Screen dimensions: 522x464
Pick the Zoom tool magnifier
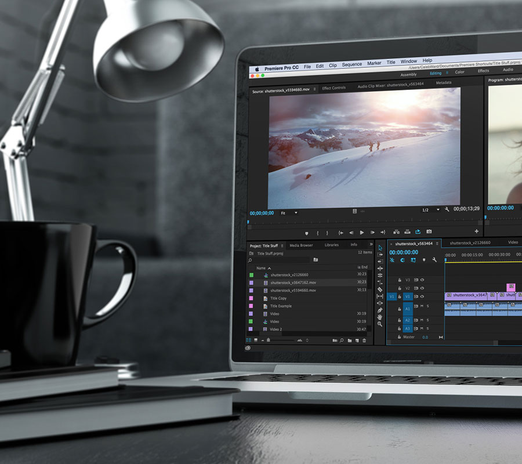(x=380, y=324)
